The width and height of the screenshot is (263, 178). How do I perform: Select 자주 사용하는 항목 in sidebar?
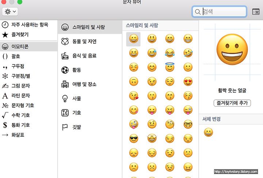tap(29, 25)
